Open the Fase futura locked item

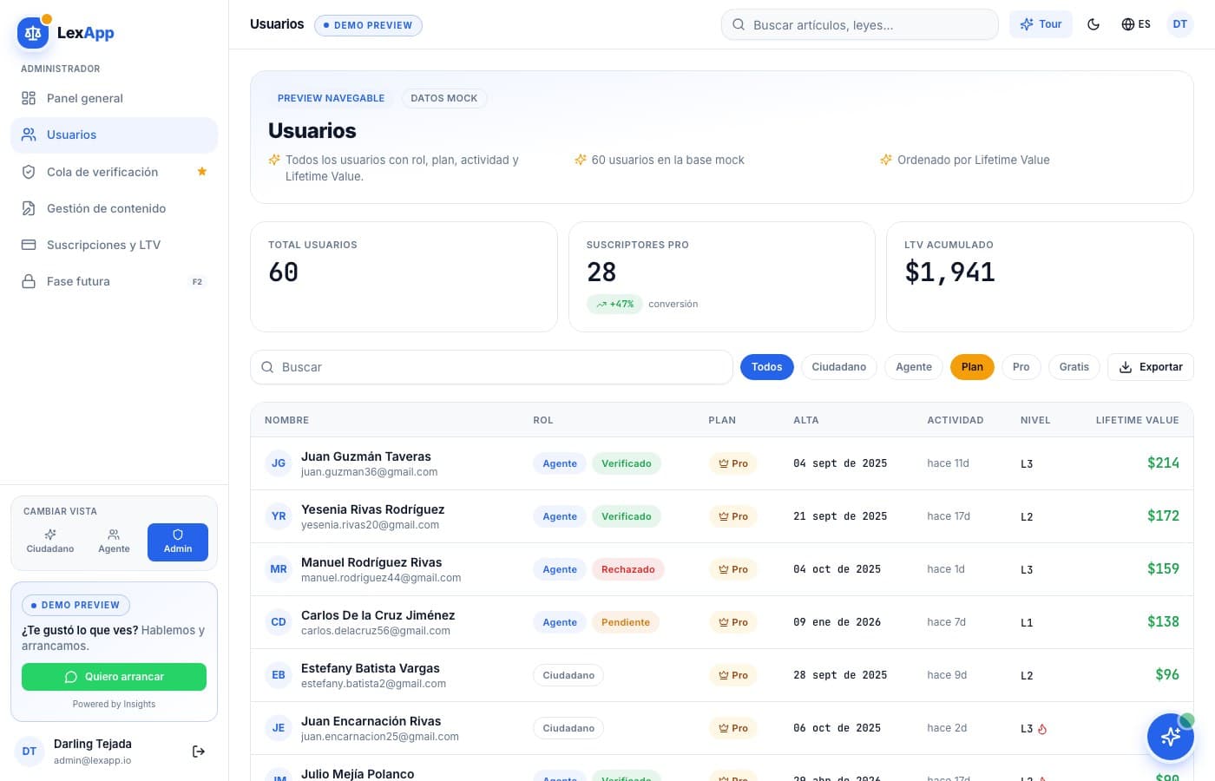pos(114,281)
